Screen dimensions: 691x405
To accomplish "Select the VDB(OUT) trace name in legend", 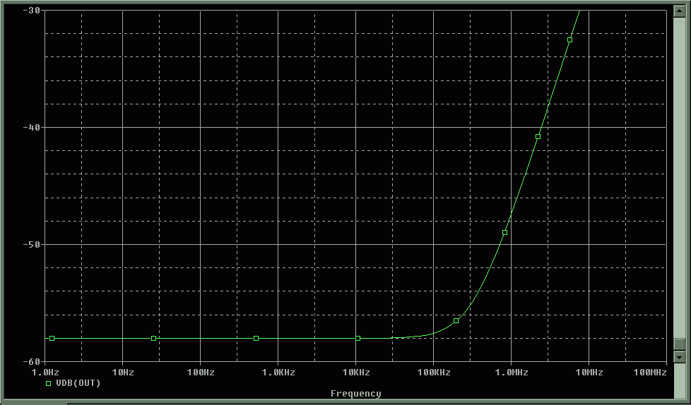I will [78, 383].
